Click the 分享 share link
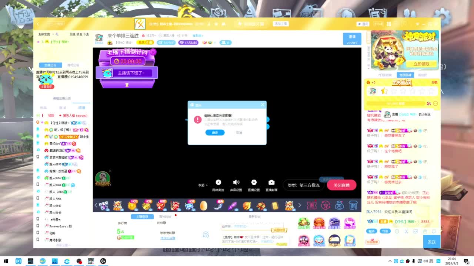The image size is (474, 266). (183, 35)
